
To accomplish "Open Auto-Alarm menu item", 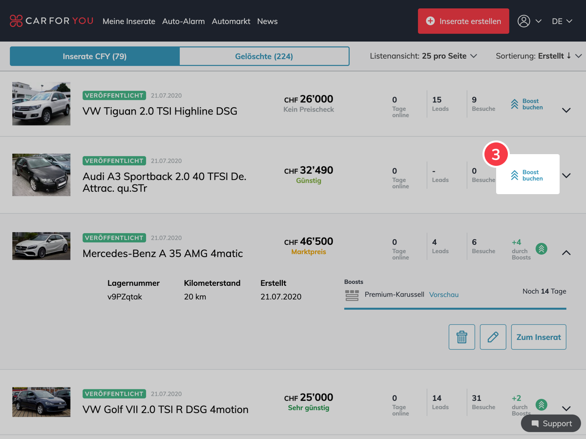I will [184, 21].
